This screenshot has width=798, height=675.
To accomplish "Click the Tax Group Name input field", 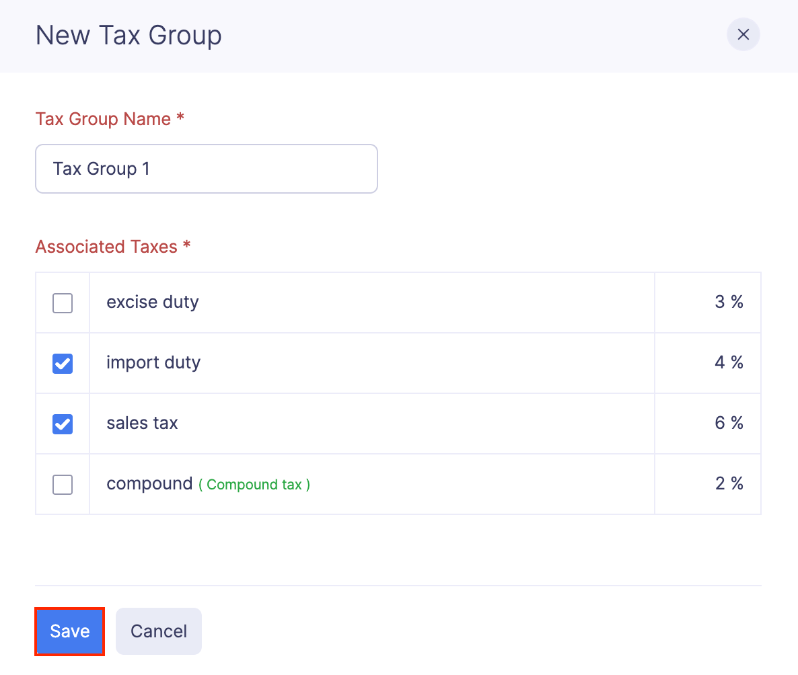I will coord(206,169).
